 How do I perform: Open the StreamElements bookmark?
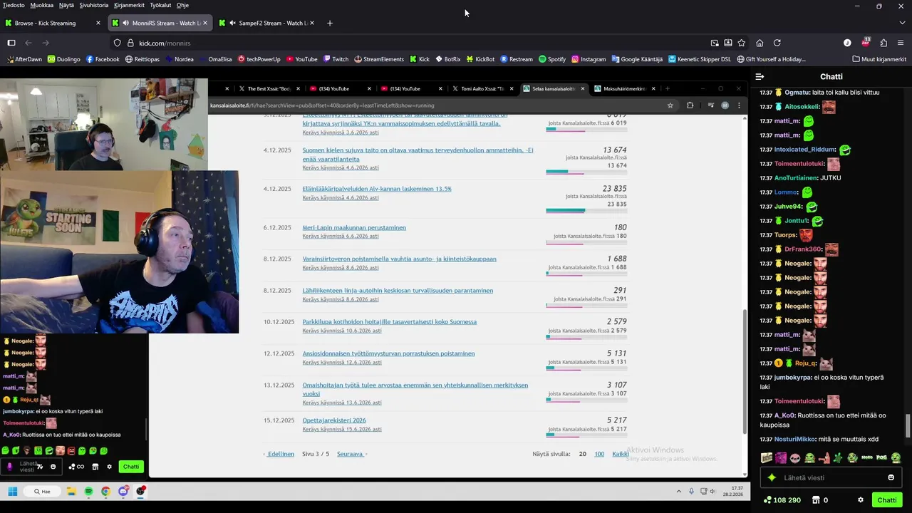click(378, 59)
